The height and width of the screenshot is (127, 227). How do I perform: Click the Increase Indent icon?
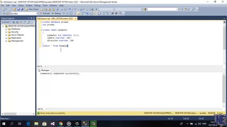[x=116, y=13]
